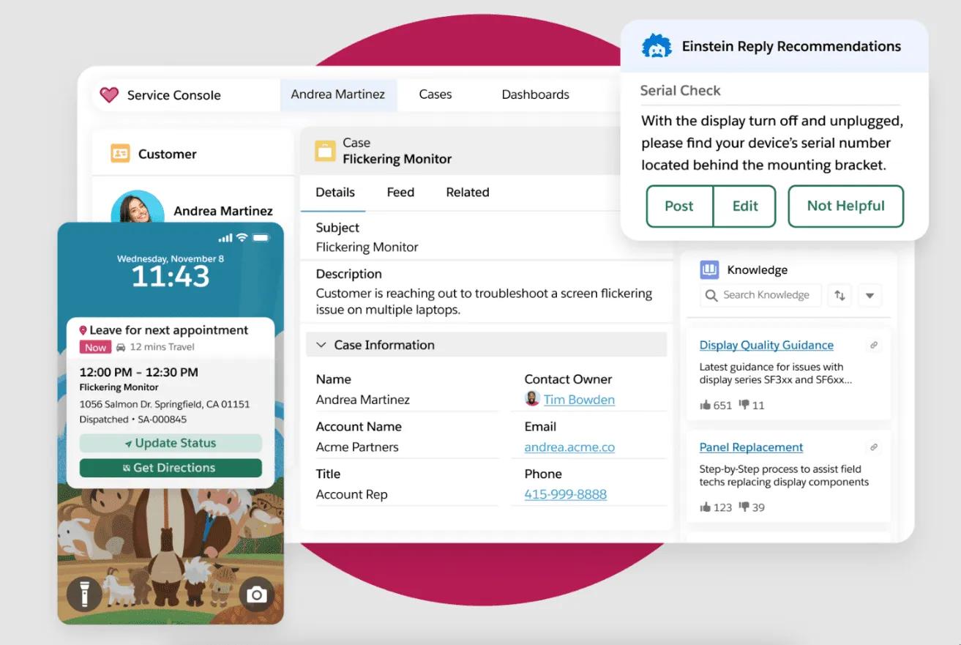This screenshot has width=961, height=645.
Task: Click Andrea Martinez's profile photo
Action: [138, 206]
